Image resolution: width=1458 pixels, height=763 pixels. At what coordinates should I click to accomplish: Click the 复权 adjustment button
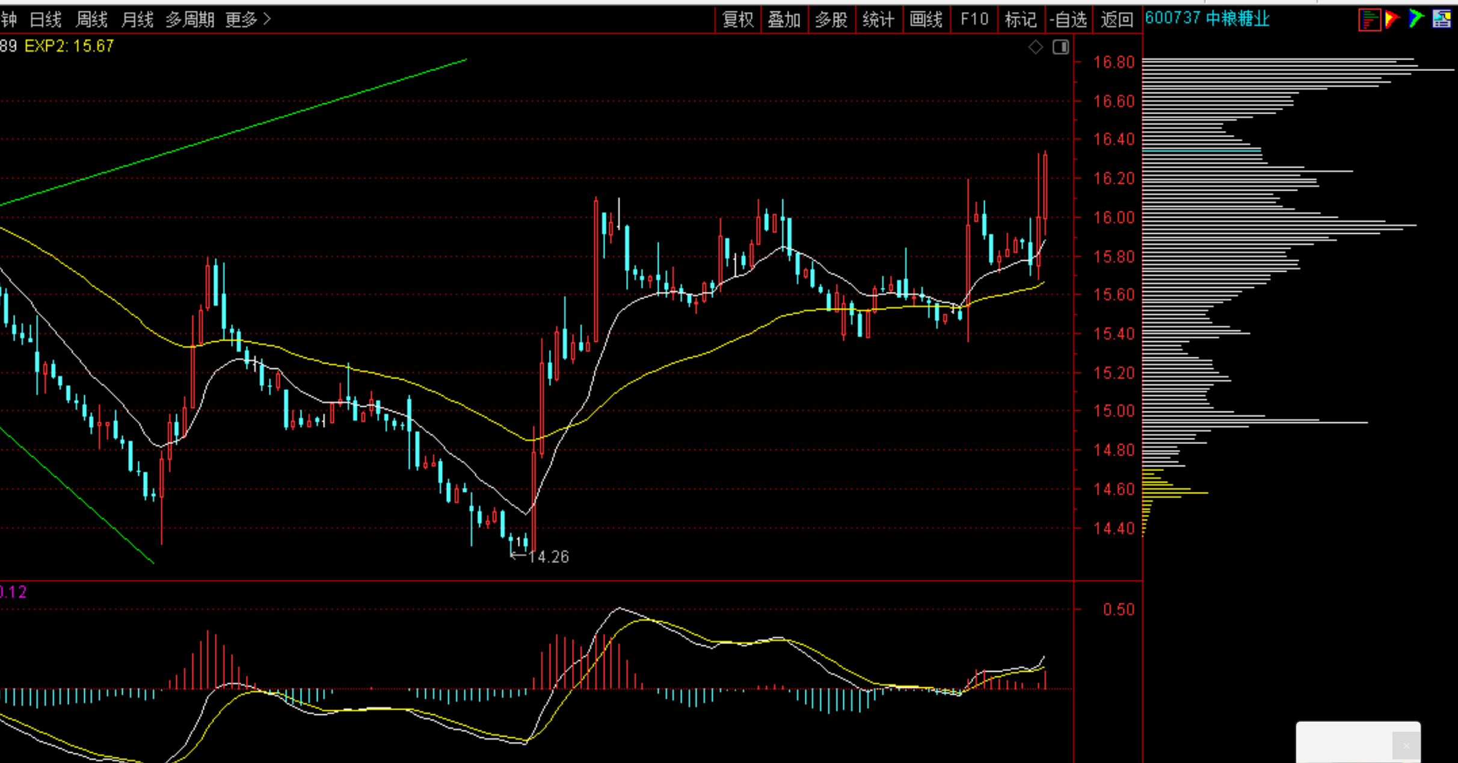(737, 20)
